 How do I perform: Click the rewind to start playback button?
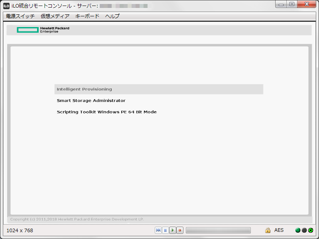click(x=158, y=230)
